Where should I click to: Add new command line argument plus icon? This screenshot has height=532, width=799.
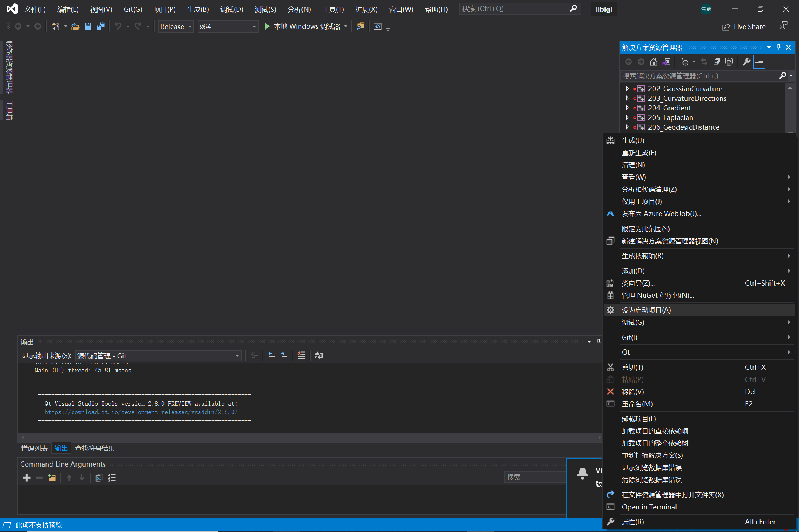click(x=27, y=478)
